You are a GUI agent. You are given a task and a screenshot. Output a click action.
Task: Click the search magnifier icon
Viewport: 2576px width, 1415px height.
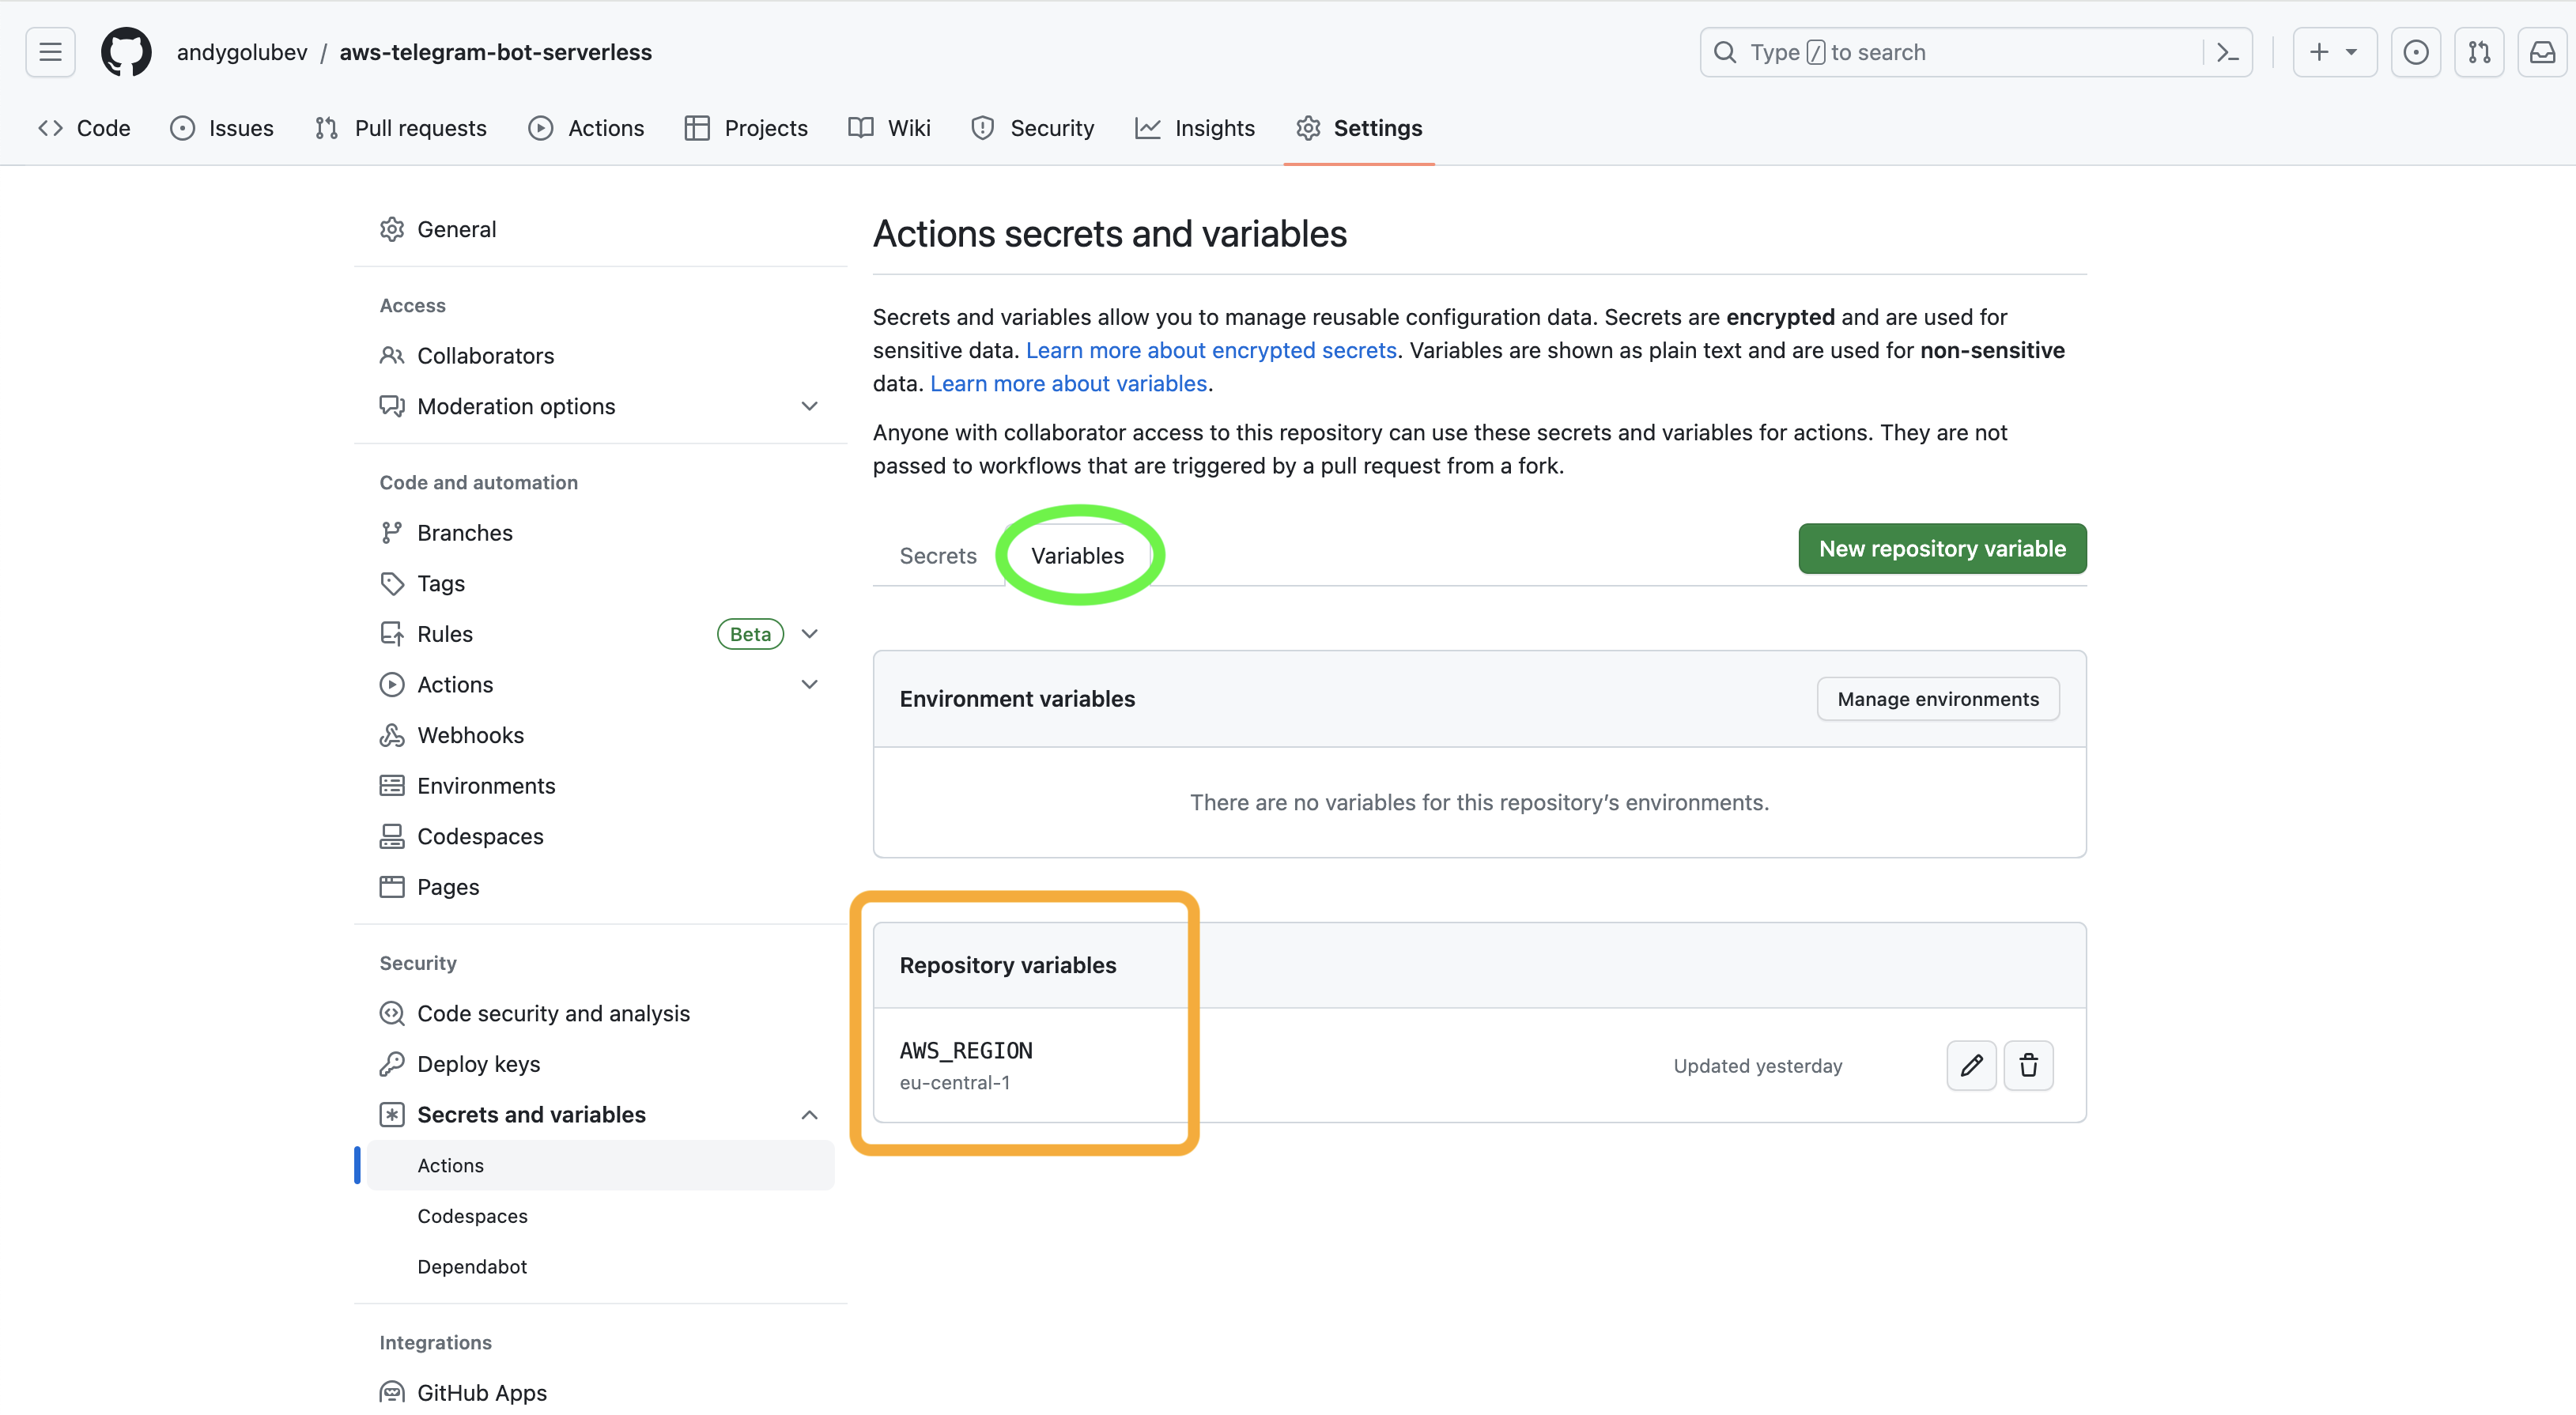point(1725,52)
